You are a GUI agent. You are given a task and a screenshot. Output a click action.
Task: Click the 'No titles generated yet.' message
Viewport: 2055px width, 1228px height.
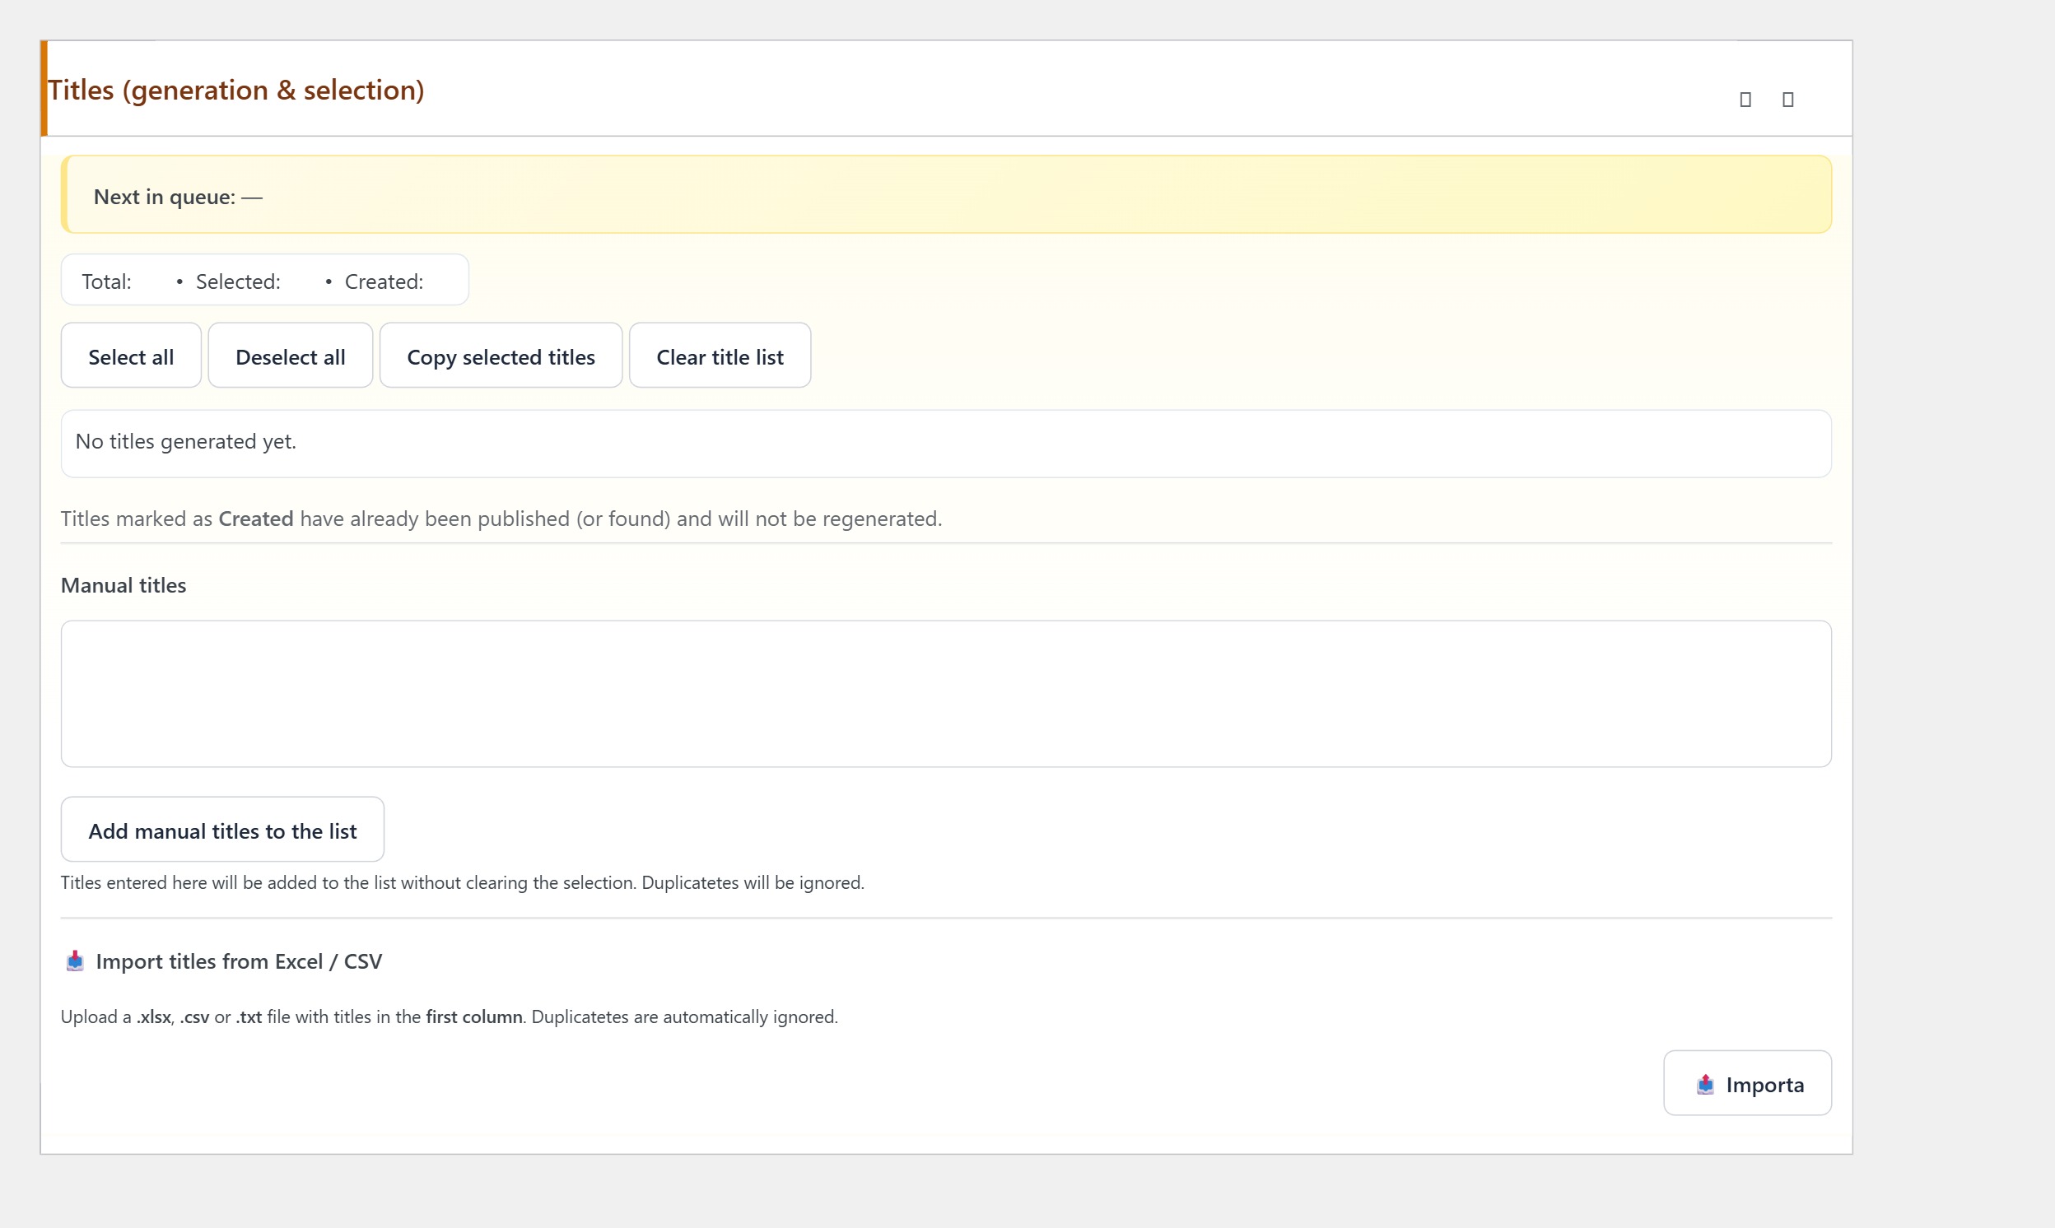185,442
